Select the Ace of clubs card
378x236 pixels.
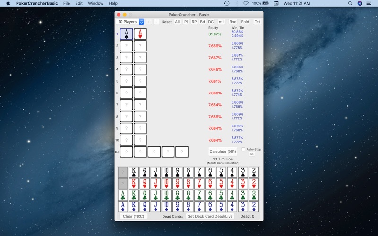tap(123, 195)
